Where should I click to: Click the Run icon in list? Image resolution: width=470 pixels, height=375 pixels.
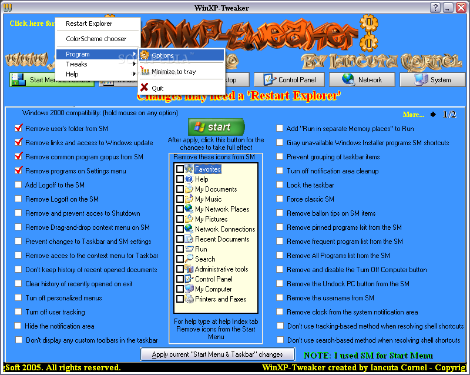tap(189, 249)
